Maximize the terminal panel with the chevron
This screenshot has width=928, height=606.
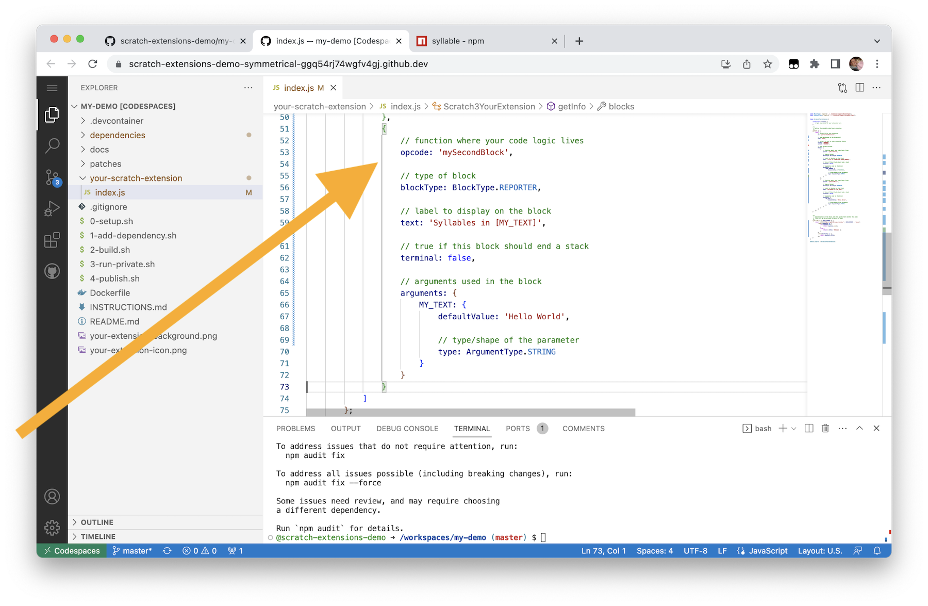click(859, 428)
